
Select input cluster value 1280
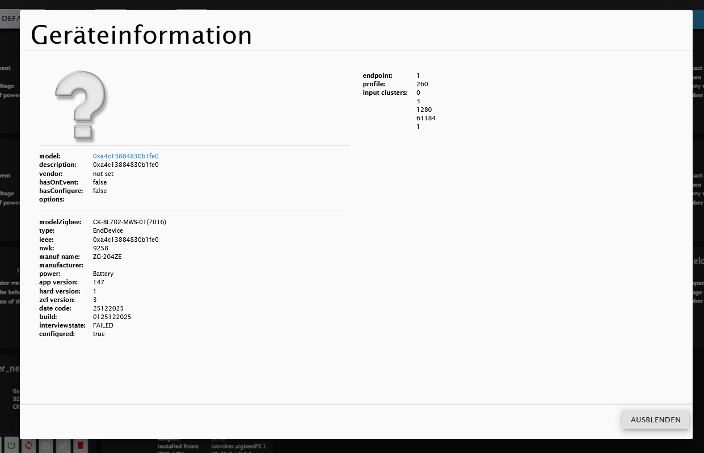(424, 110)
